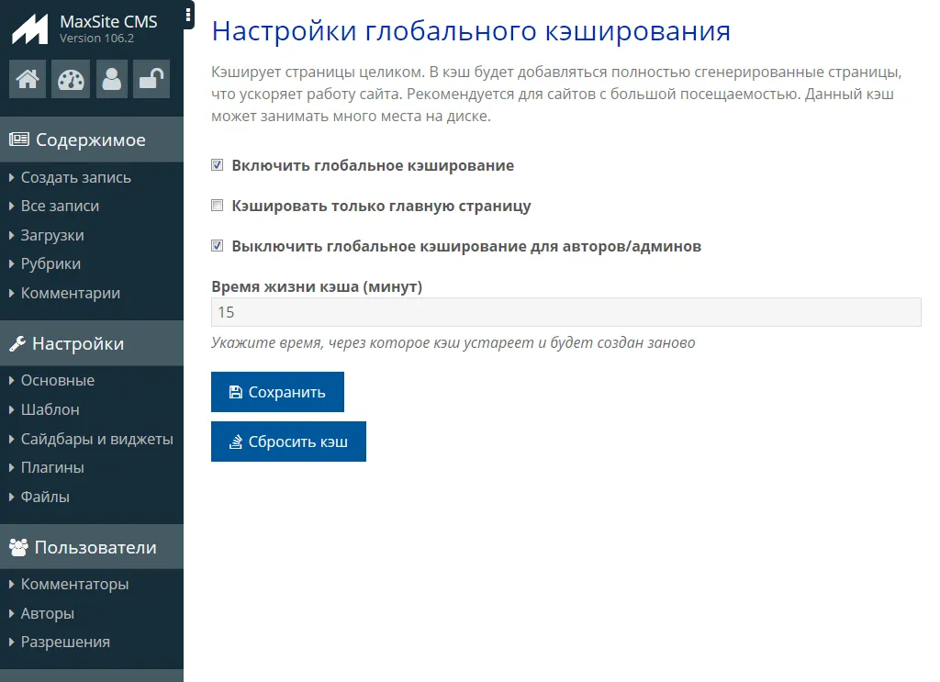Go to Плагины in settings menu
Image resolution: width=940 pixels, height=682 pixels.
[x=52, y=468]
